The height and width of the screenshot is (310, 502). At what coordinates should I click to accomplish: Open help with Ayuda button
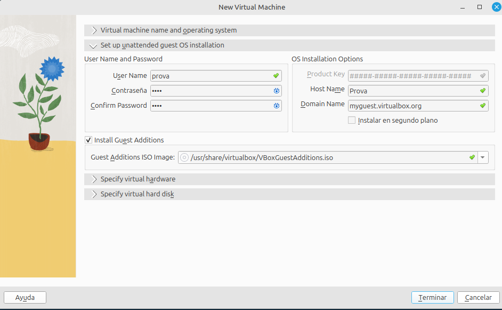tap(25, 298)
